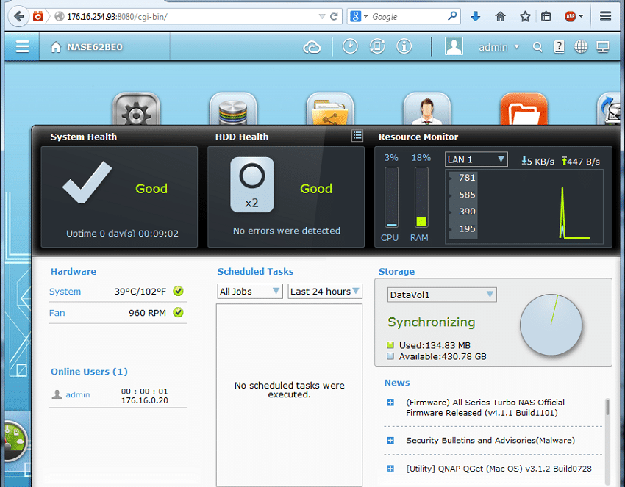Screen dimensions: 625x487
Task: Click the dashboard gauge icon at bottom-left
Action: [15, 441]
